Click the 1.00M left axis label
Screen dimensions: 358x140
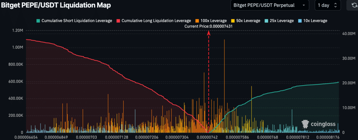point(17,47)
